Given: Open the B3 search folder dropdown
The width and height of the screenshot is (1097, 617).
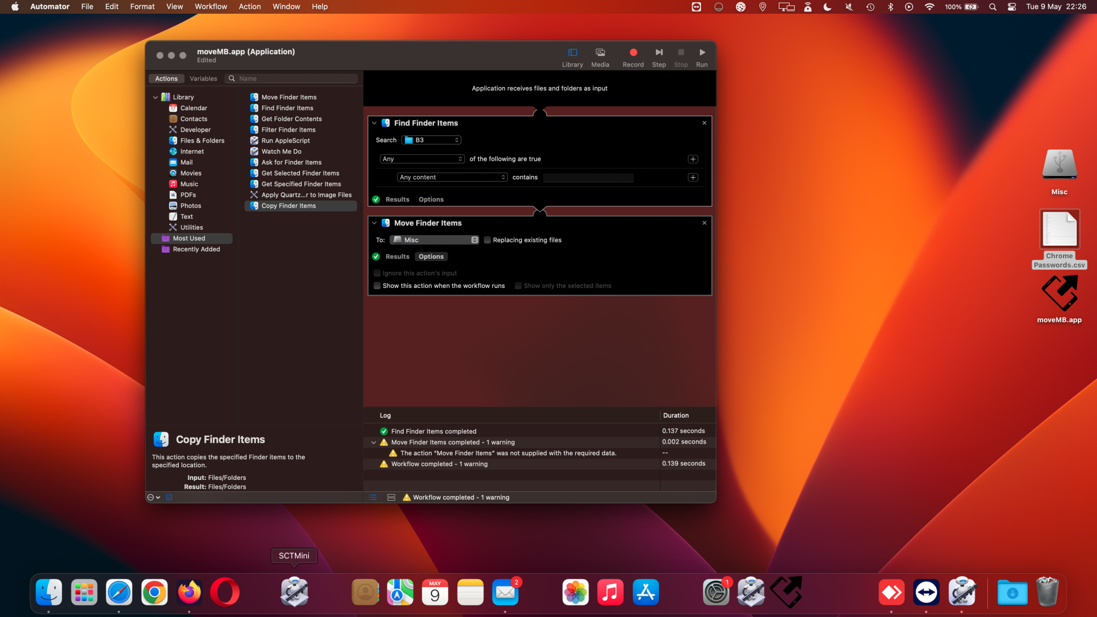Looking at the screenshot, I should coord(431,140).
